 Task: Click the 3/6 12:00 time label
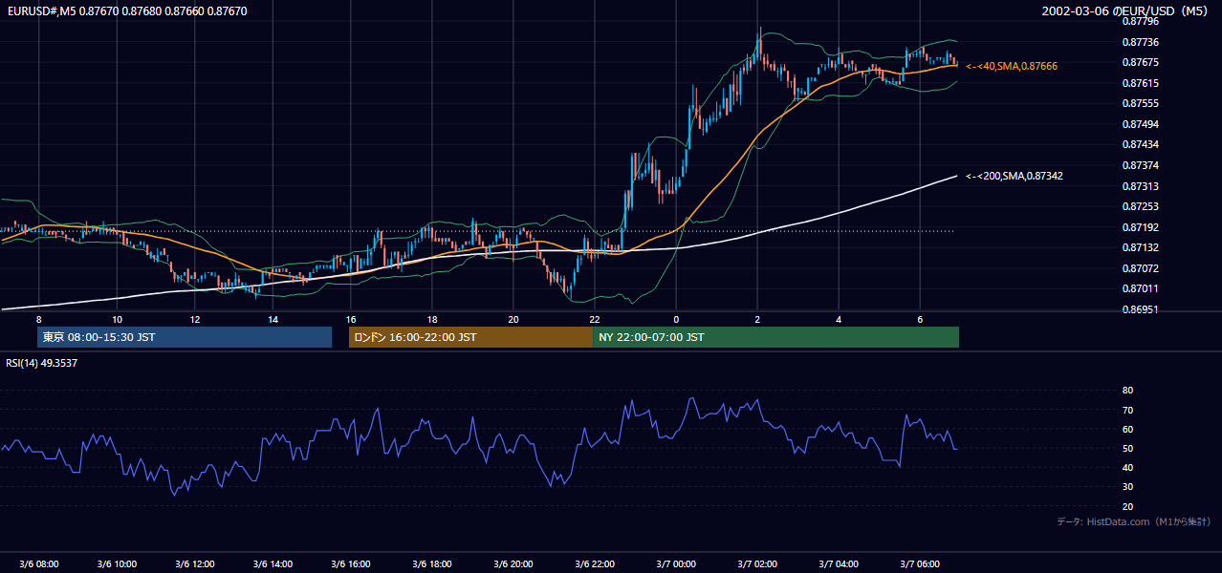coord(194,563)
